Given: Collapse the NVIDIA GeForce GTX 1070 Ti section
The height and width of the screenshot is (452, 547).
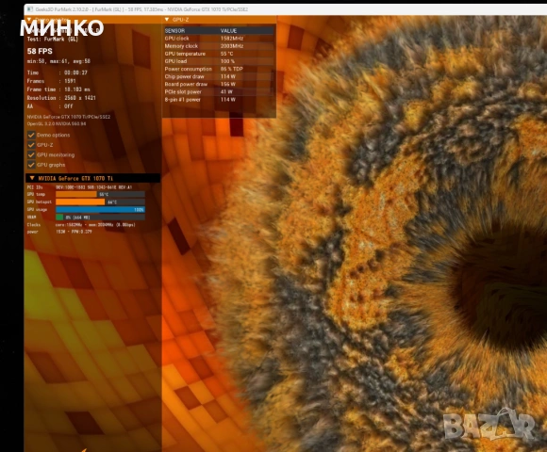Looking at the screenshot, I should pos(32,178).
